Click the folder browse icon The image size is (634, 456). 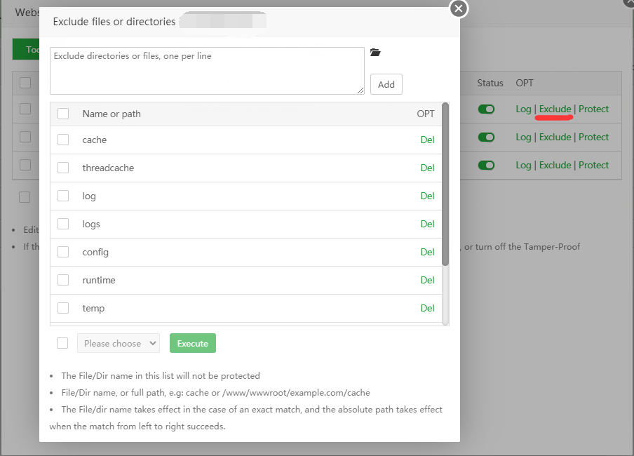pos(375,53)
